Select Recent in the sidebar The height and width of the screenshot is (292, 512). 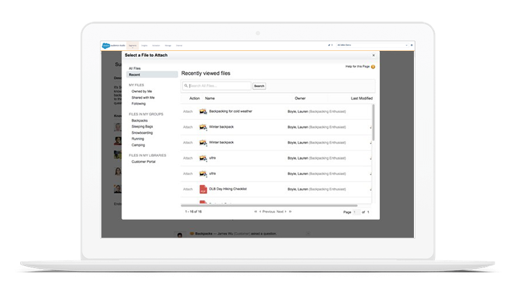[x=152, y=74]
